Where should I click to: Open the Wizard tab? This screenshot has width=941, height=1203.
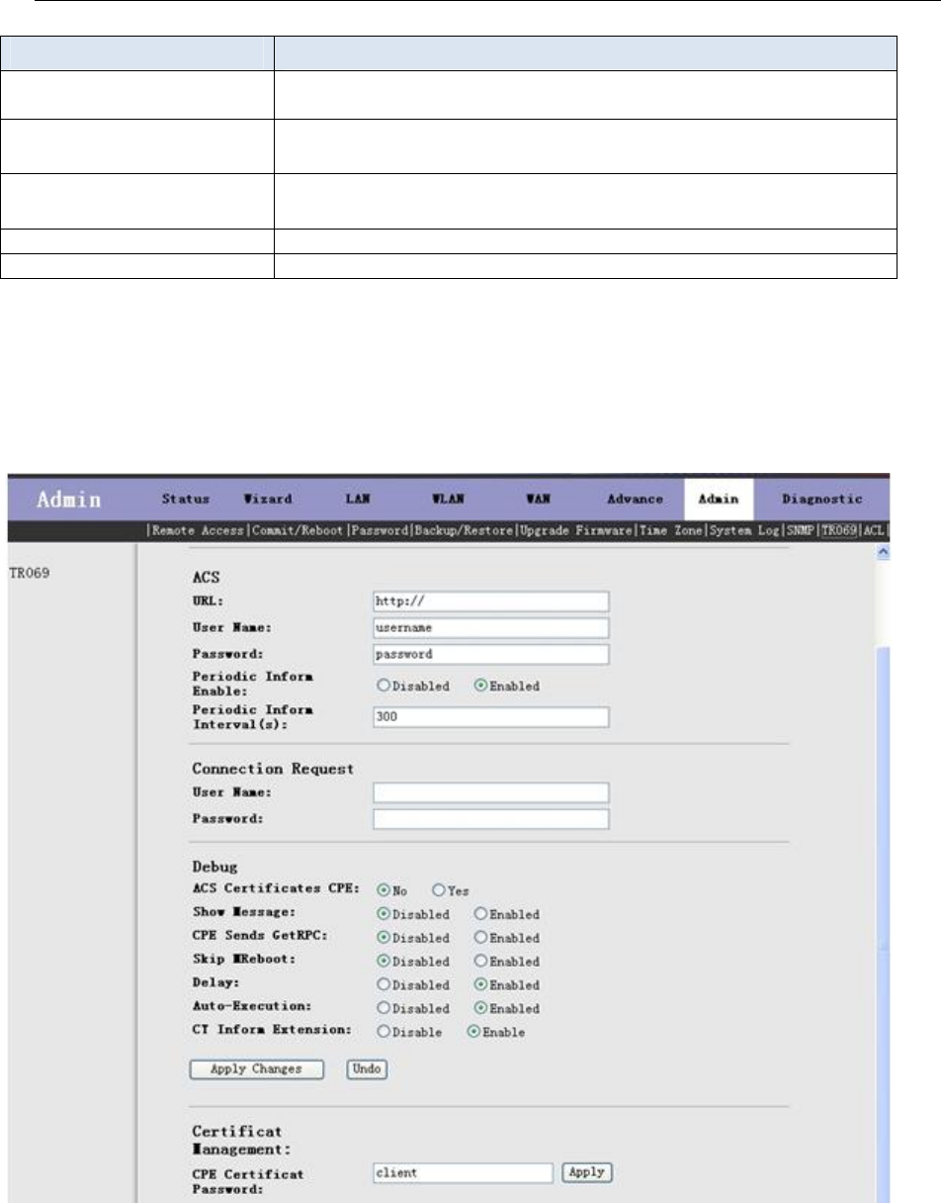268,498
